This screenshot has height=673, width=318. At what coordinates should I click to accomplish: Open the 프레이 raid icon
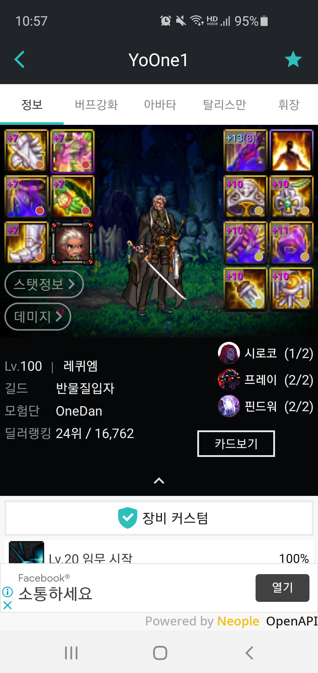click(228, 380)
